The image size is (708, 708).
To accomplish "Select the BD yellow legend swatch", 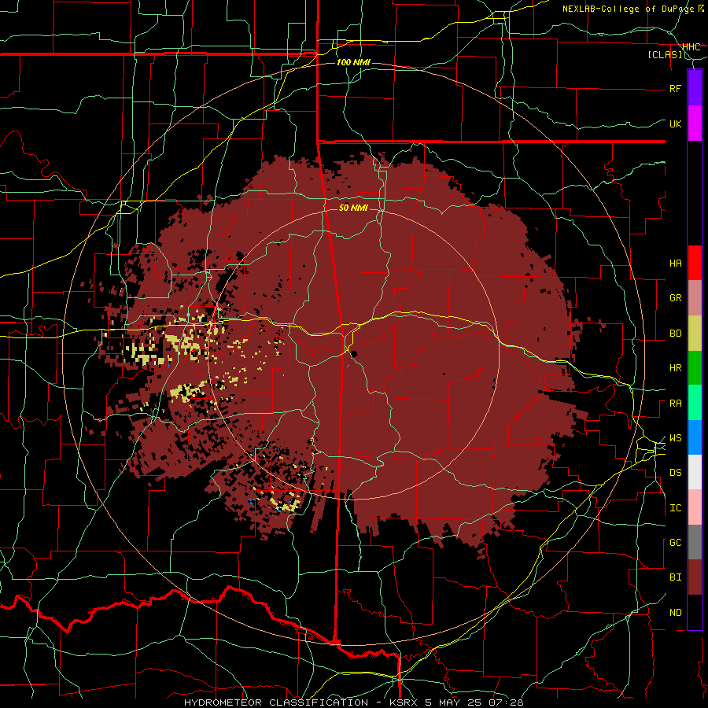I will point(695,334).
